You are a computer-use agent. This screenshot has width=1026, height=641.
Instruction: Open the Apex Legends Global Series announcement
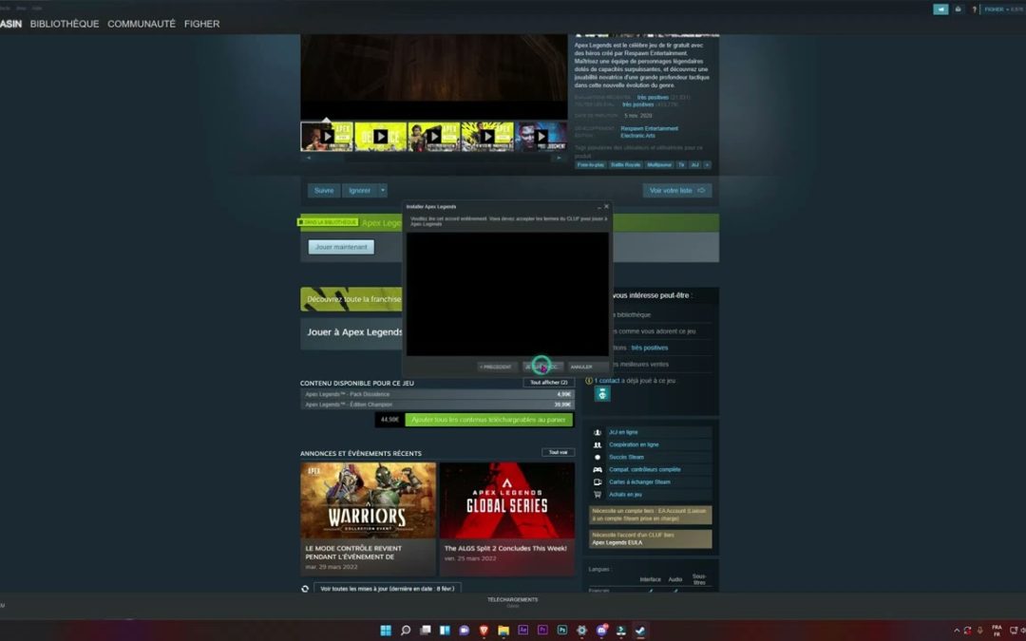(x=506, y=518)
